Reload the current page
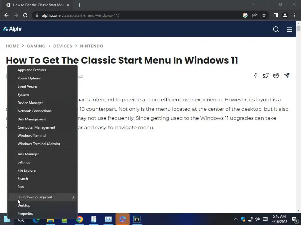The height and width of the screenshot is (225, 301). coord(25,15)
